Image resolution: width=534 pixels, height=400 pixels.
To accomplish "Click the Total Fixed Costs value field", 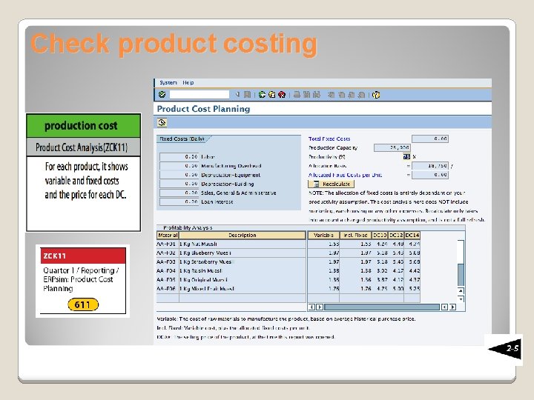I will pos(430,139).
